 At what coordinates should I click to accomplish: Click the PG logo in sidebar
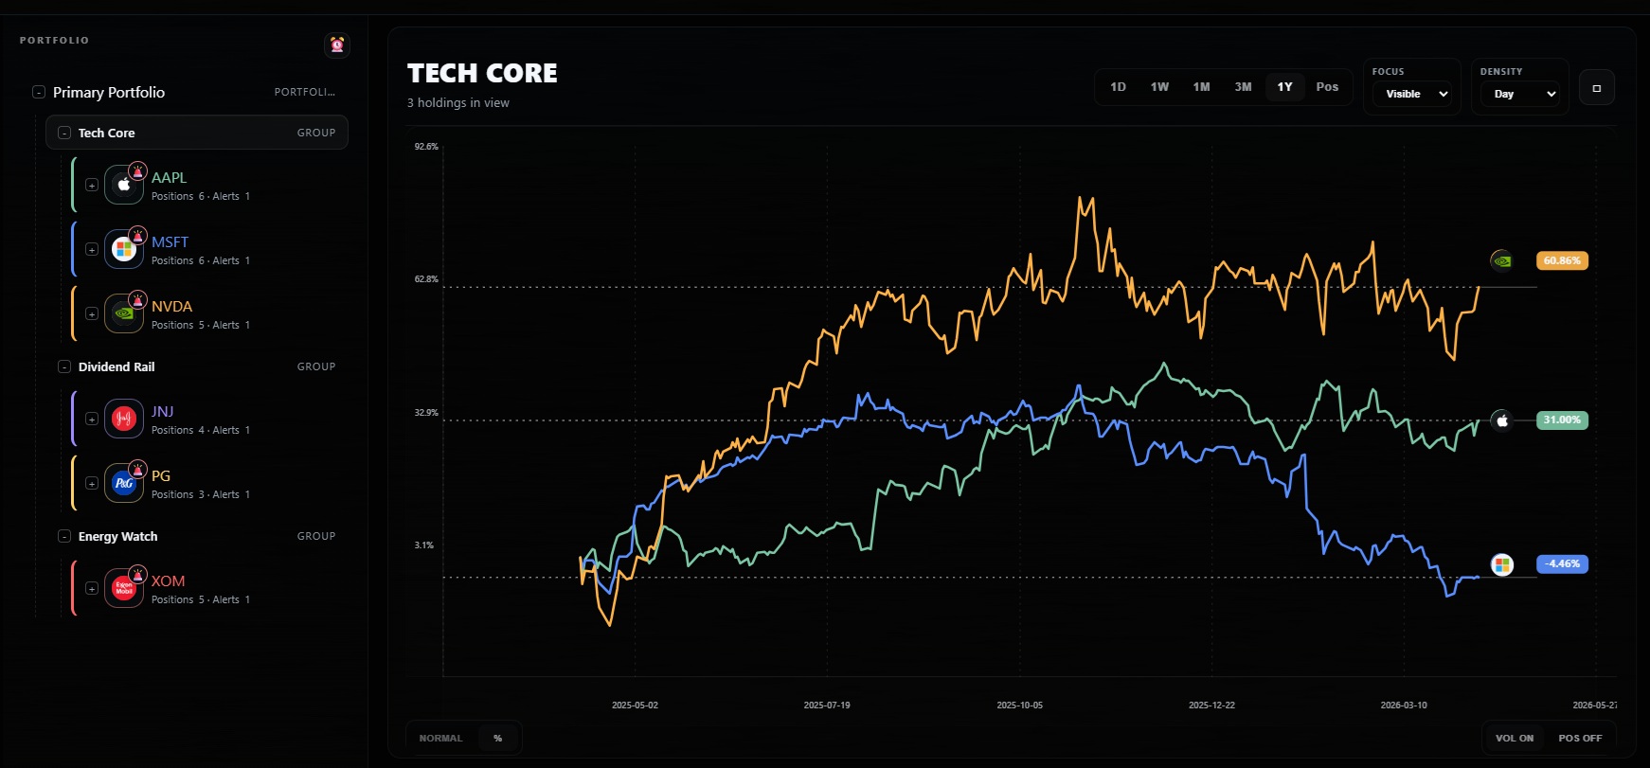pyautogui.click(x=124, y=483)
